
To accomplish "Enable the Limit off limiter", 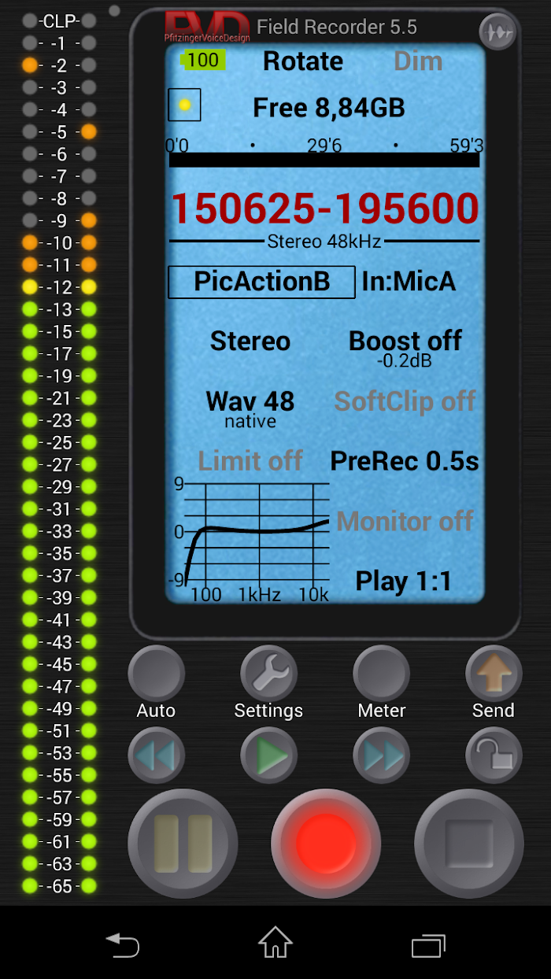I will point(250,460).
